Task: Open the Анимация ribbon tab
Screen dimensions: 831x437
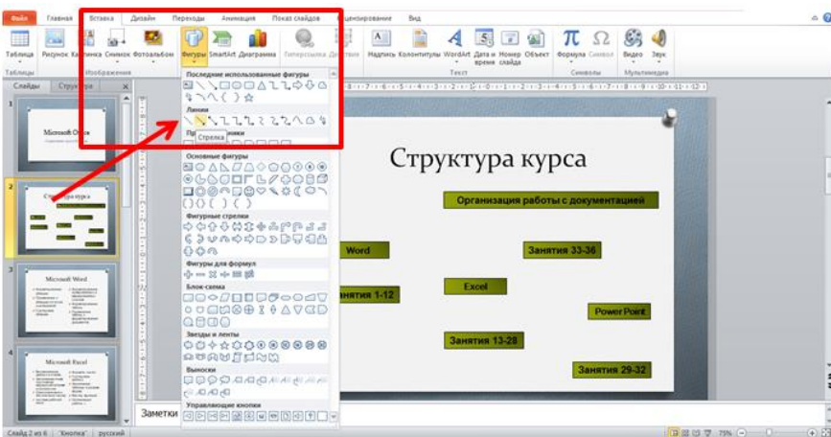Action: (x=238, y=18)
